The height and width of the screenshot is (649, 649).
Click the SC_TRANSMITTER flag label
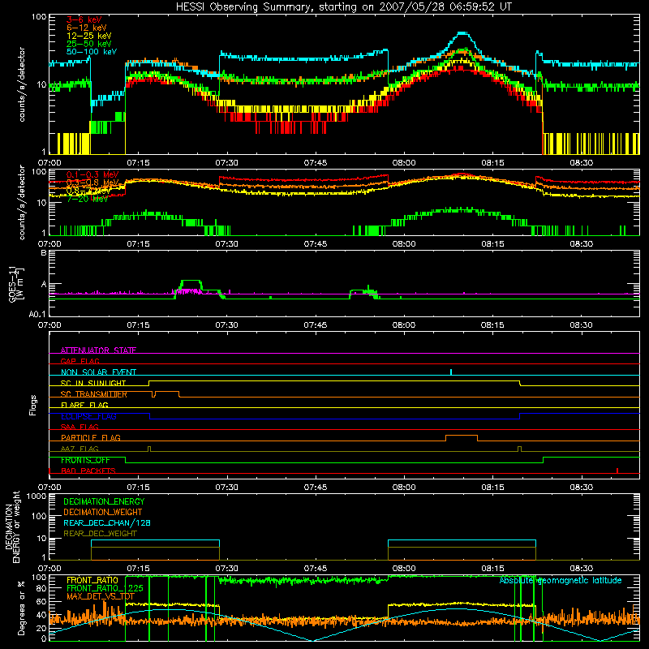pos(93,394)
